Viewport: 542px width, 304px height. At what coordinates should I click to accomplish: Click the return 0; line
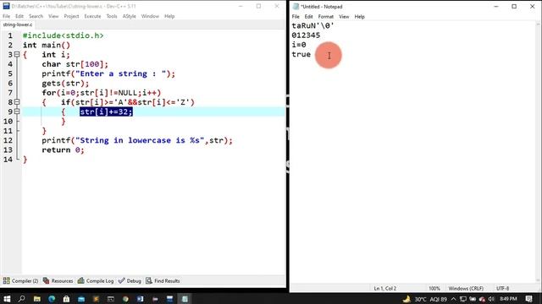pos(63,150)
